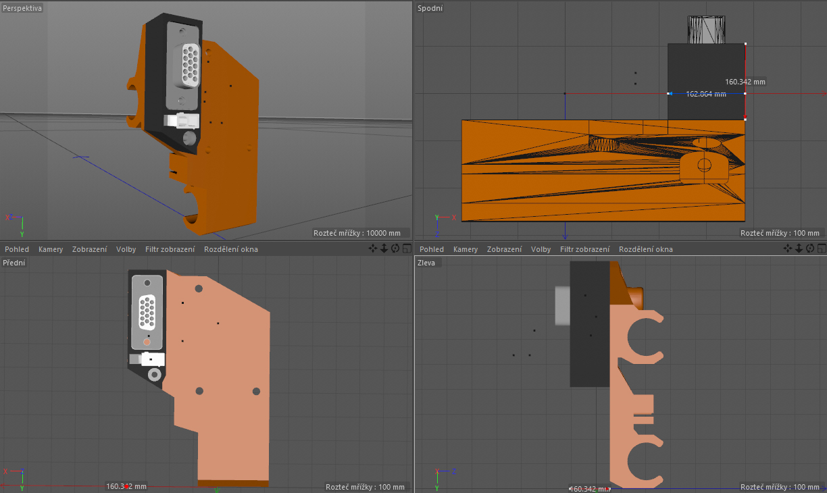Viewport: 827px width, 493px height.
Task: Maximize the Přední viewport with toggle icon
Action: [407, 249]
